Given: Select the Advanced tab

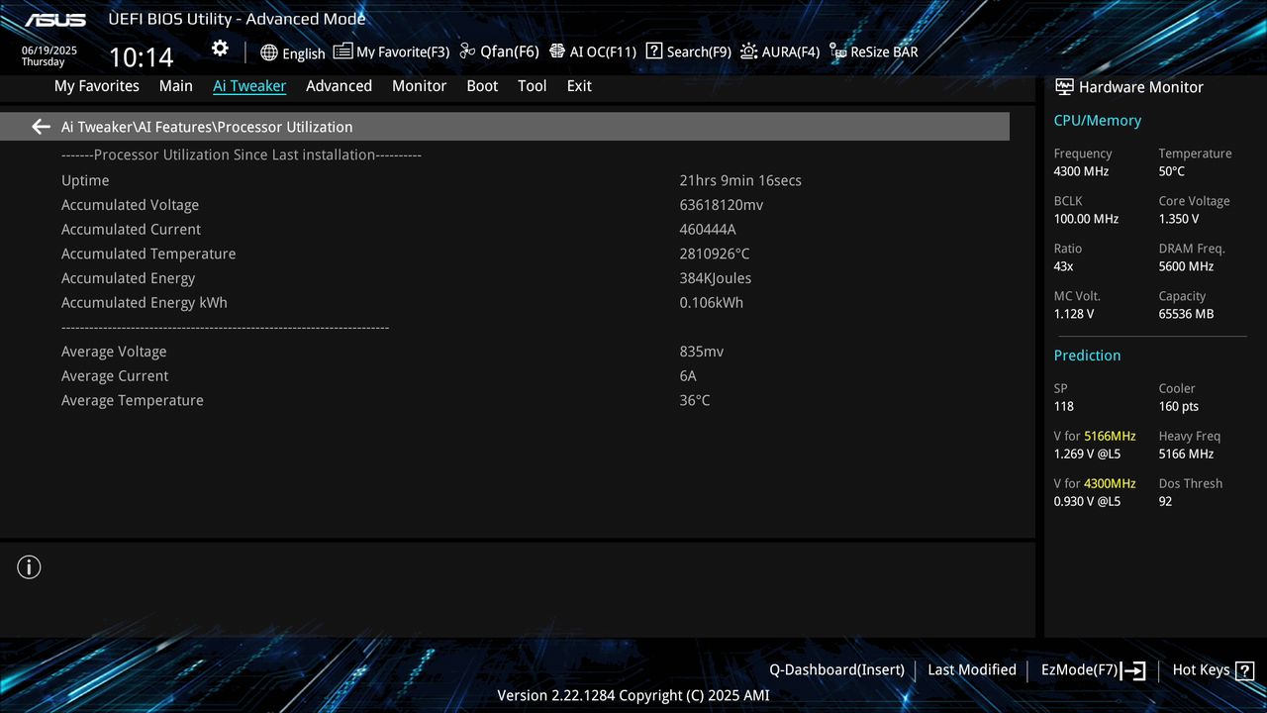Looking at the screenshot, I should point(339,86).
